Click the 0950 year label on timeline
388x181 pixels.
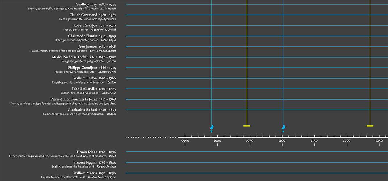(x=185, y=141)
